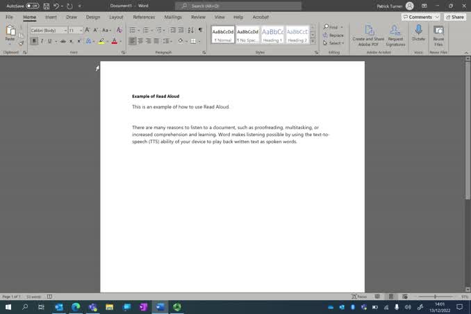This screenshot has height=314, width=471.
Task: Expand the Find dropdown arrow
Action: (x=341, y=27)
